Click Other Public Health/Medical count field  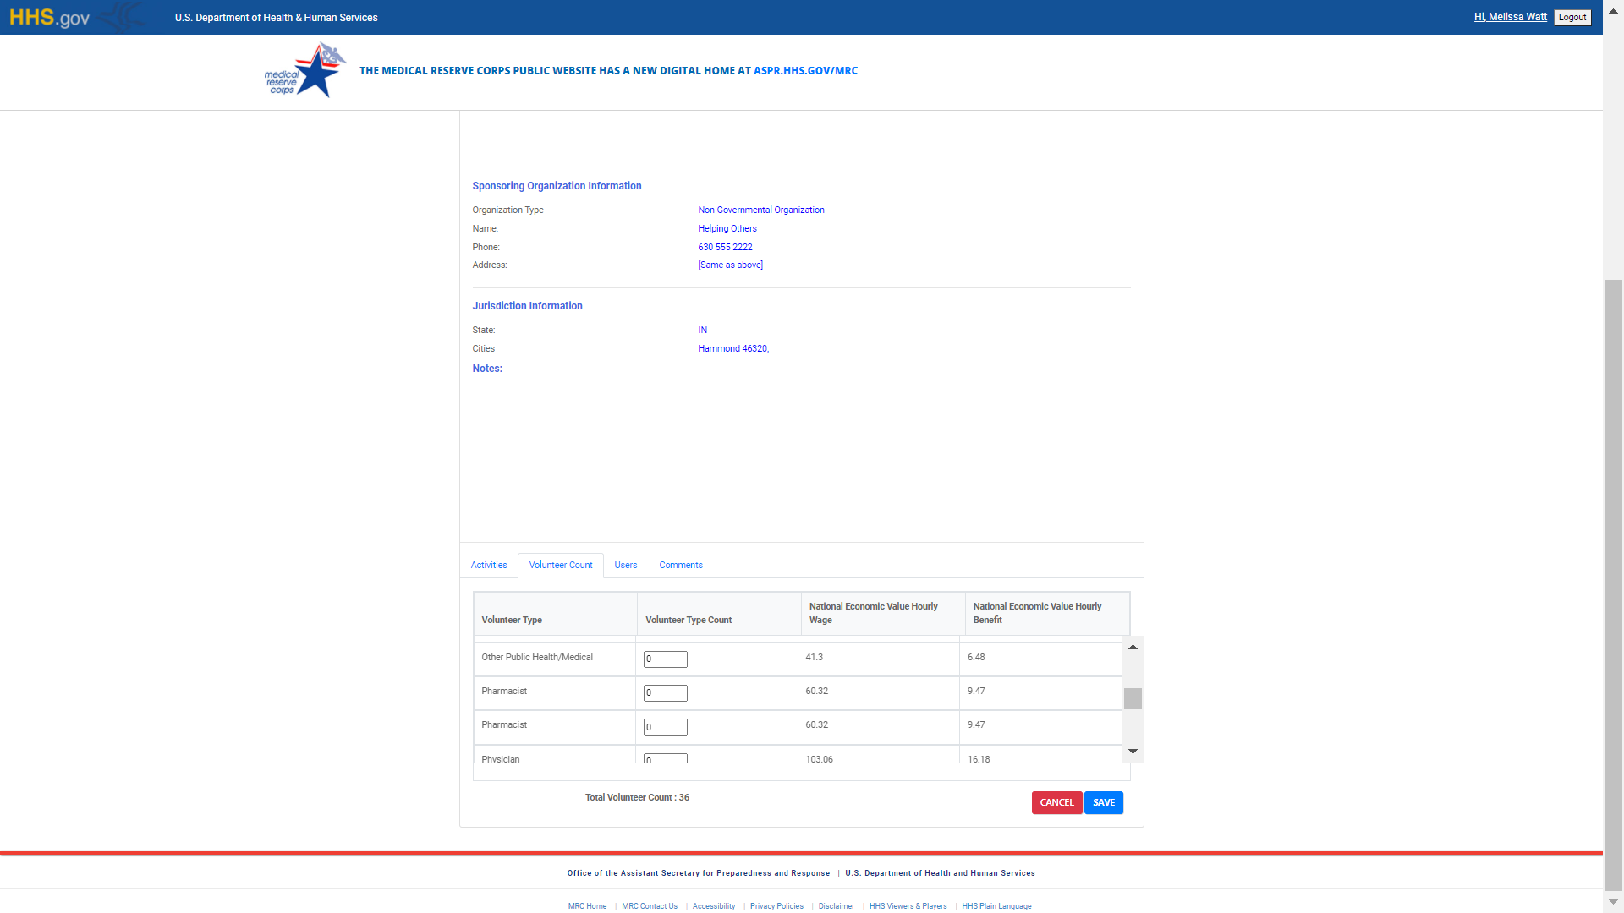pos(666,659)
